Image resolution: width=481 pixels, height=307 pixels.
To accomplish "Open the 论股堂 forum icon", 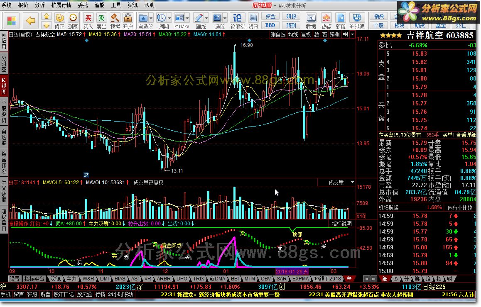I will (238, 21).
